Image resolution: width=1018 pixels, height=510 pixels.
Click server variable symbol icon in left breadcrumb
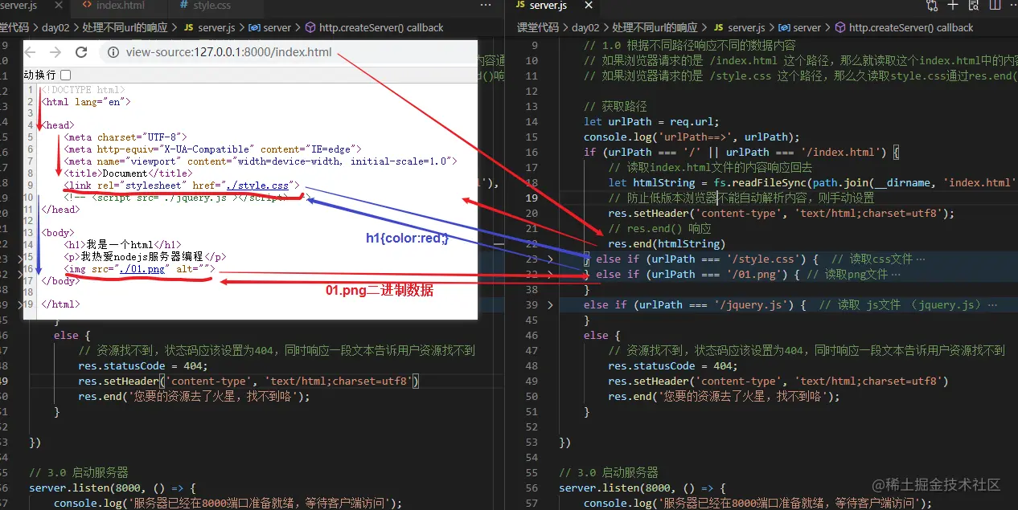click(254, 27)
